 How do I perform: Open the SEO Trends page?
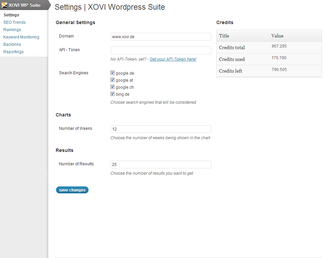14,22
